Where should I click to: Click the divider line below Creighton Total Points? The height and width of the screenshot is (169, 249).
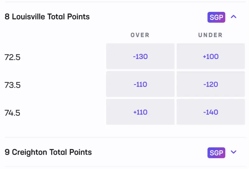pyautogui.click(x=125, y=167)
